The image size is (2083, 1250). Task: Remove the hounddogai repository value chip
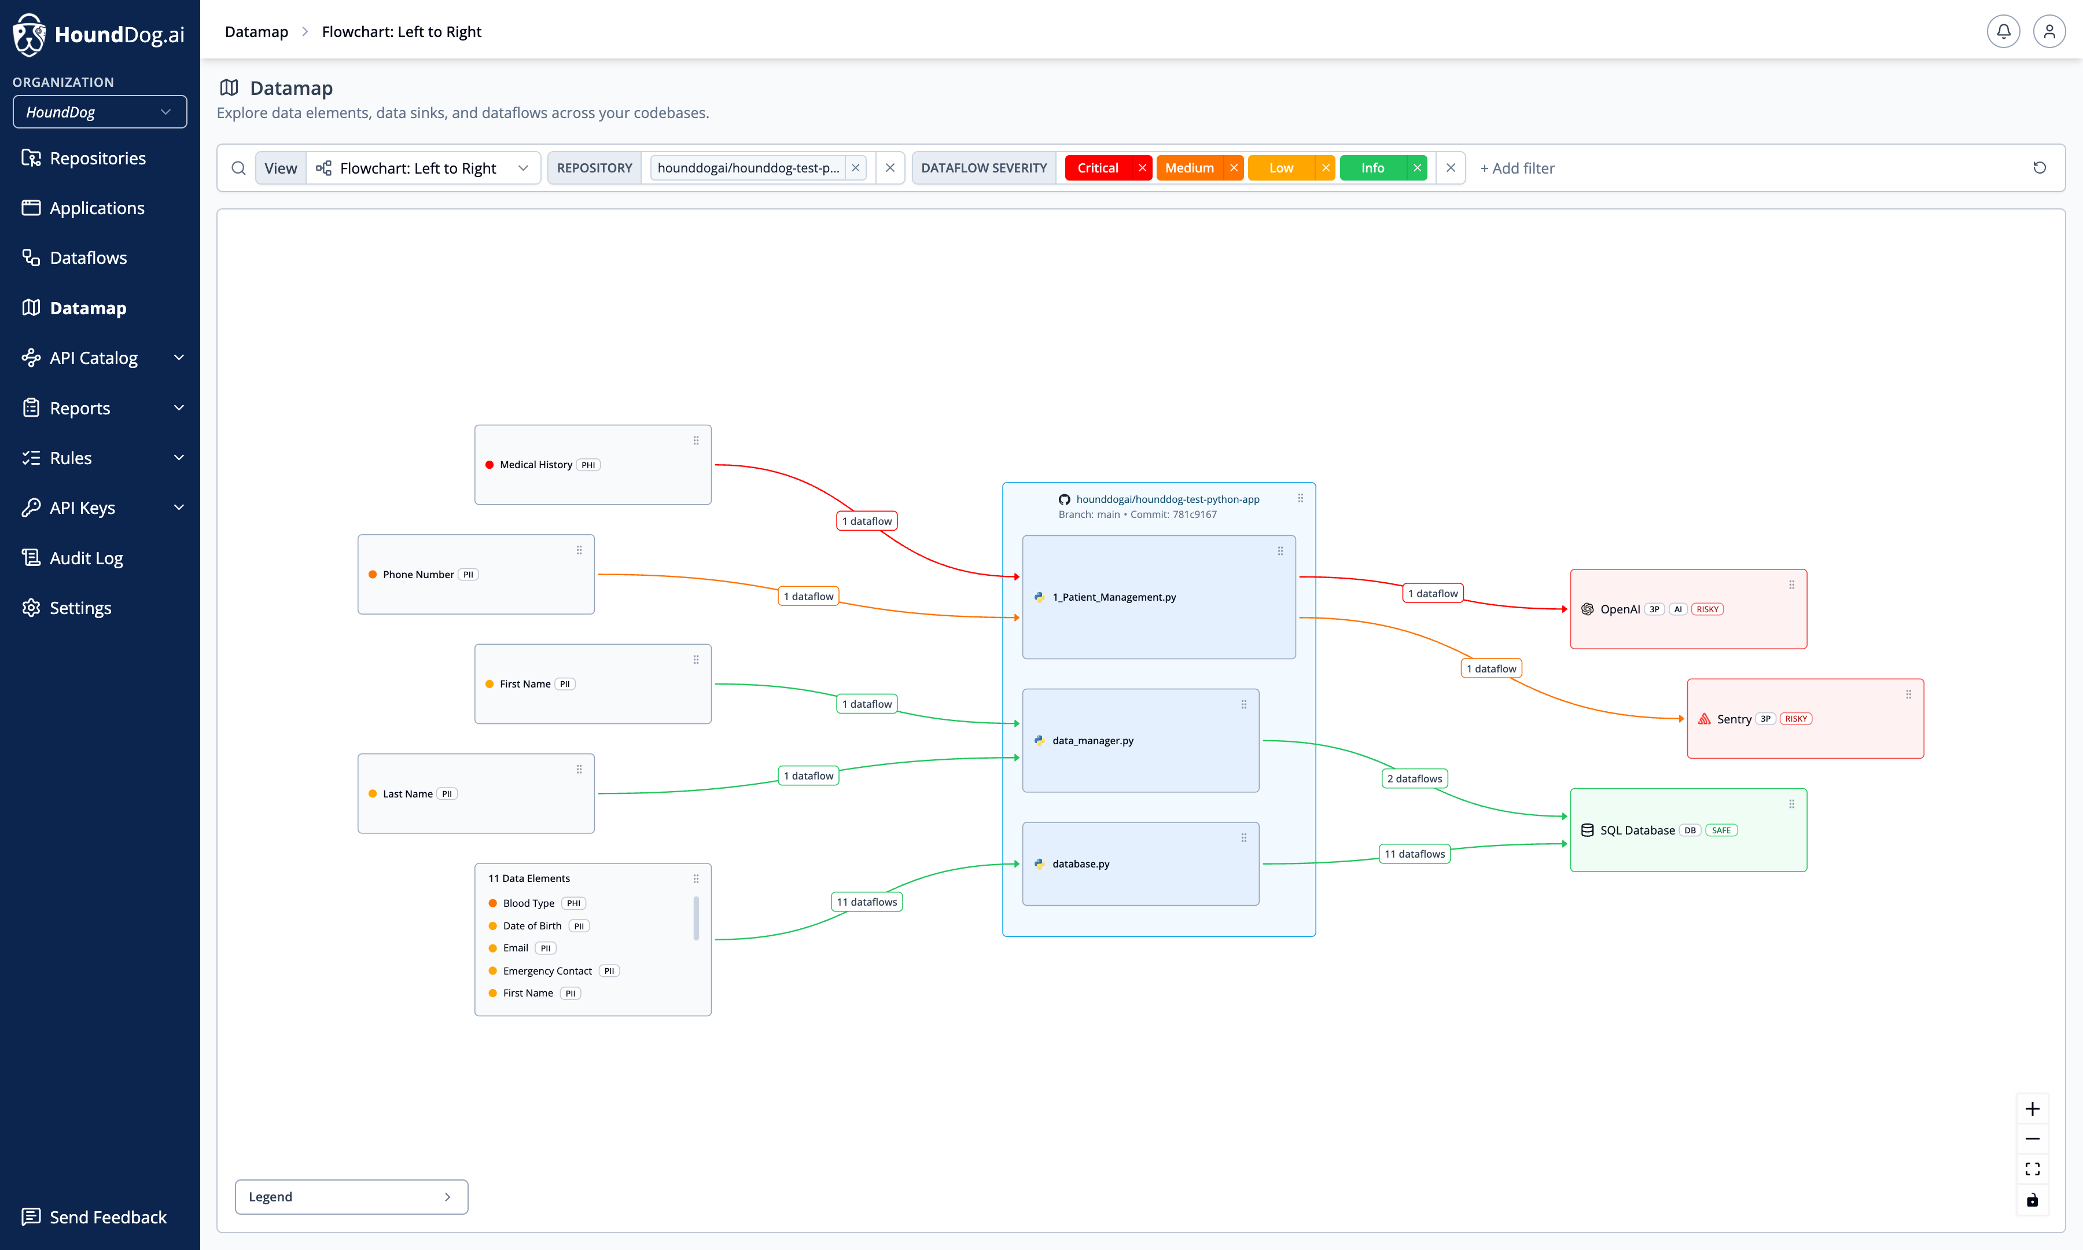coord(855,168)
